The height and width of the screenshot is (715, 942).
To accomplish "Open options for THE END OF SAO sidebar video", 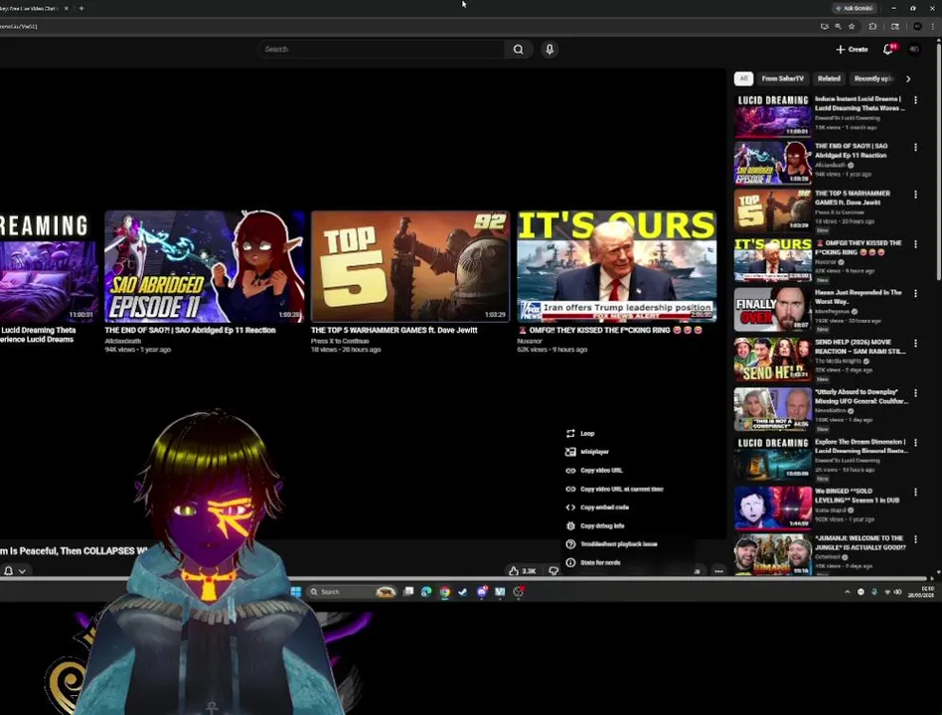I will [915, 147].
